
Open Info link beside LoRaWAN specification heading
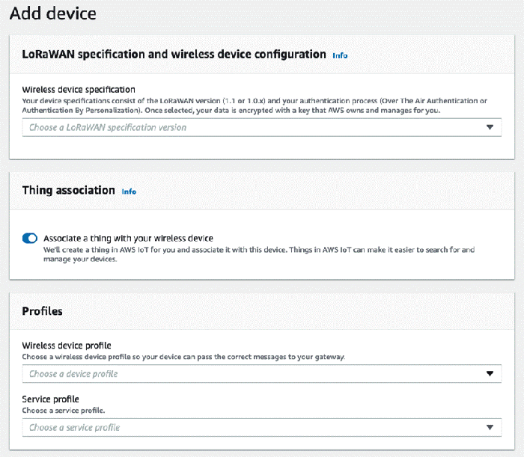point(340,55)
